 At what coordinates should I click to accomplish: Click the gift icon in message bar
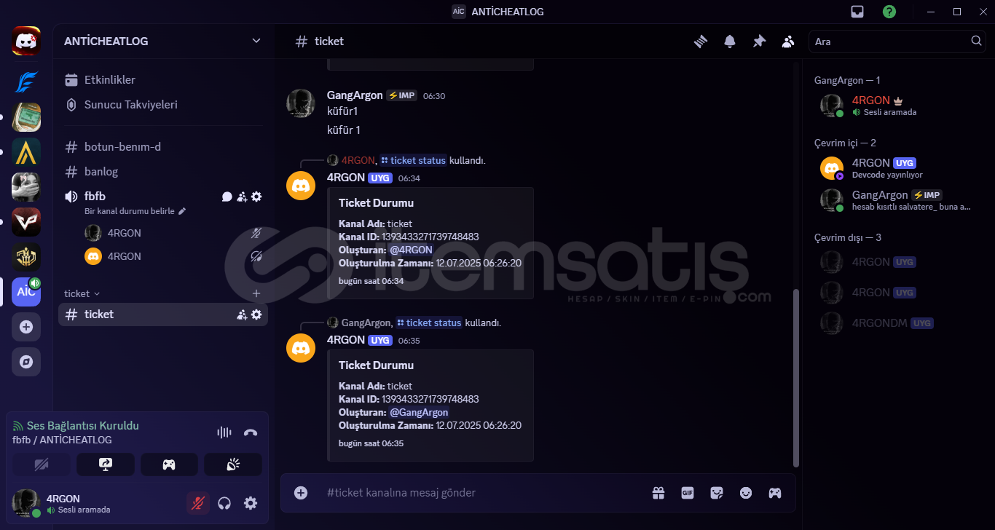(658, 493)
